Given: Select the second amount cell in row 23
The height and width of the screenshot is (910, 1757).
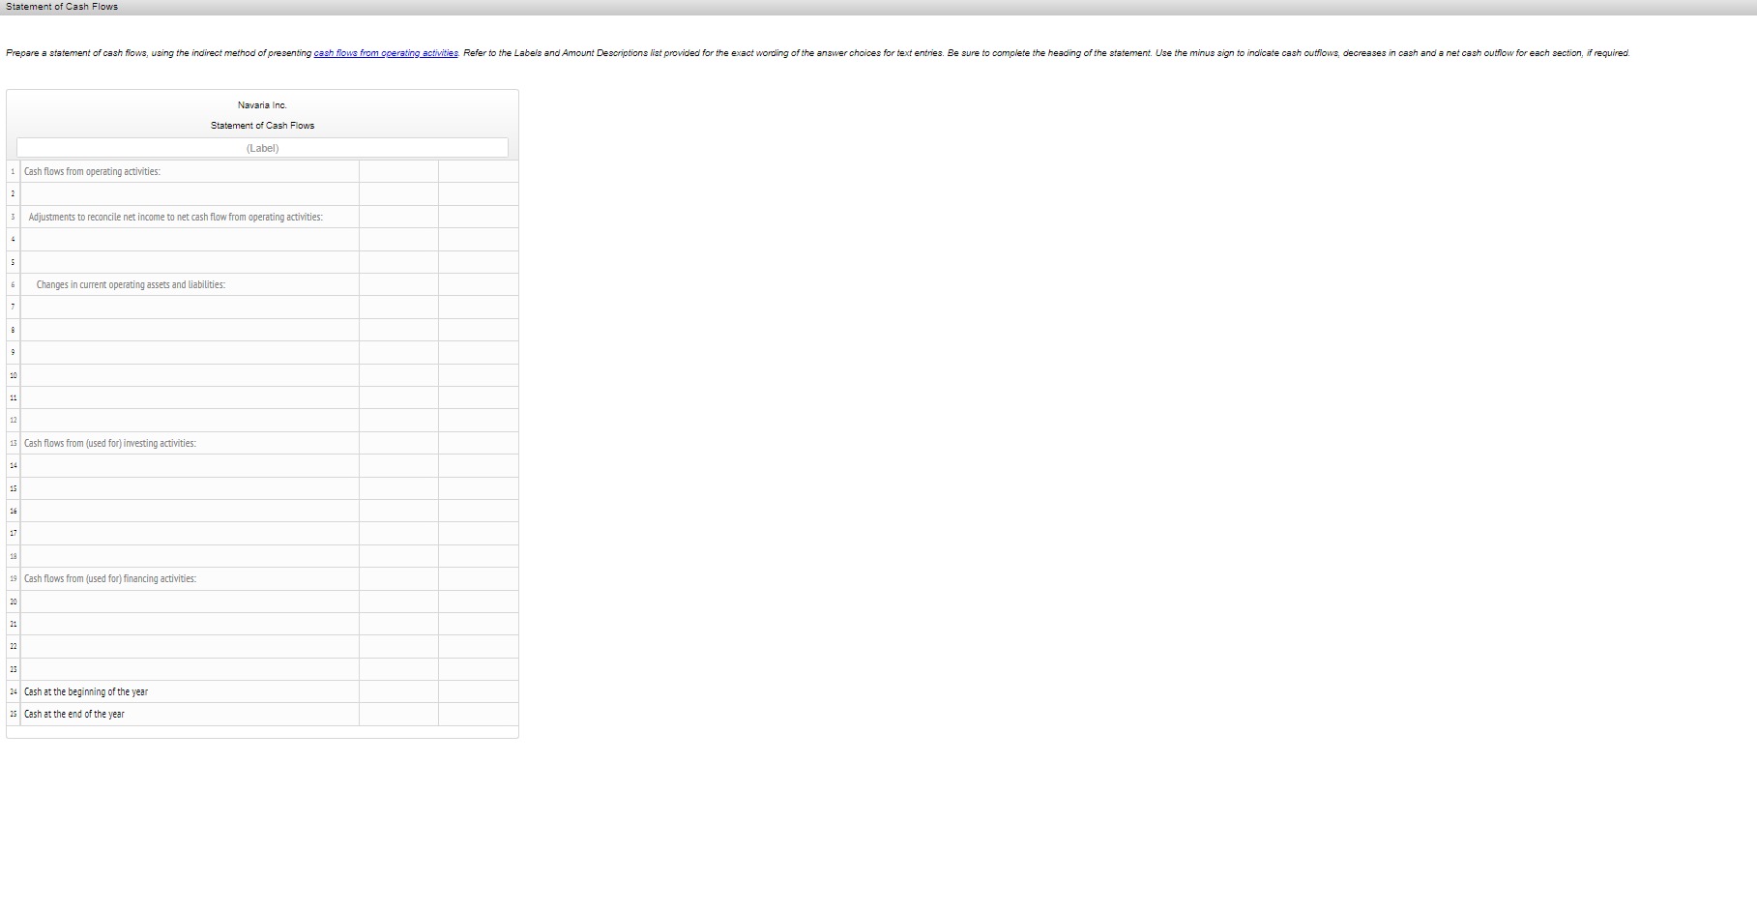Looking at the screenshot, I should click(479, 669).
